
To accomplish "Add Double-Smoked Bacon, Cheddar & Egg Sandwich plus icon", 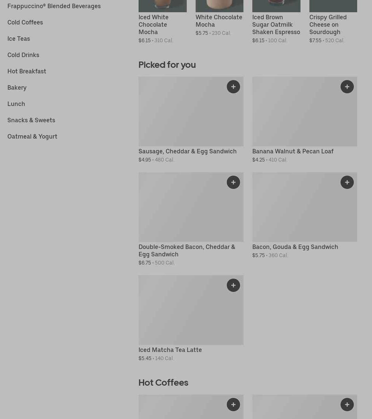I will tap(233, 182).
